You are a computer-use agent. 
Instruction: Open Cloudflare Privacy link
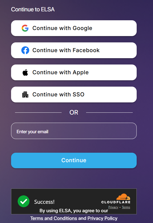pyautogui.click(x=113, y=207)
